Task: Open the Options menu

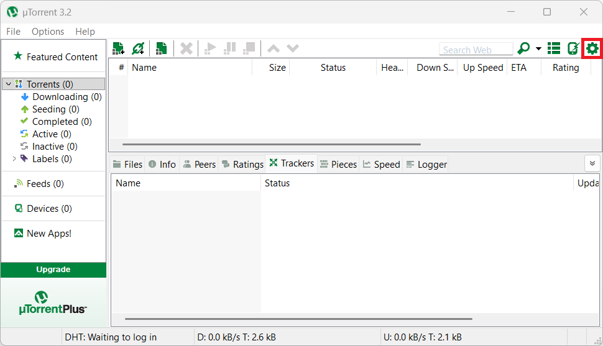Action: coord(48,32)
